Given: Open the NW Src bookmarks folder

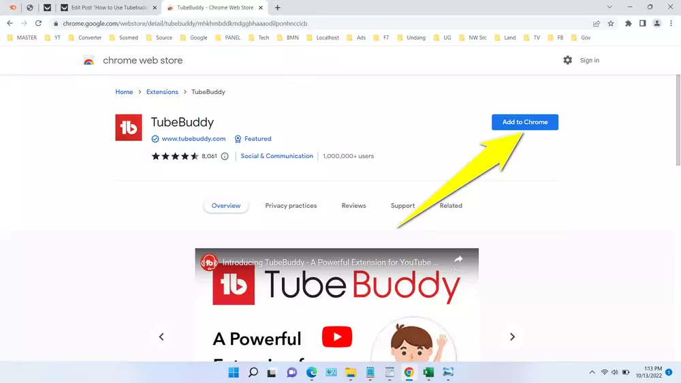Looking at the screenshot, I should 473,37.
